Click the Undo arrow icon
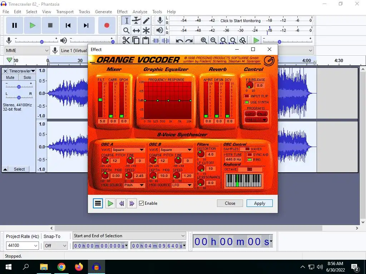 click(179, 41)
